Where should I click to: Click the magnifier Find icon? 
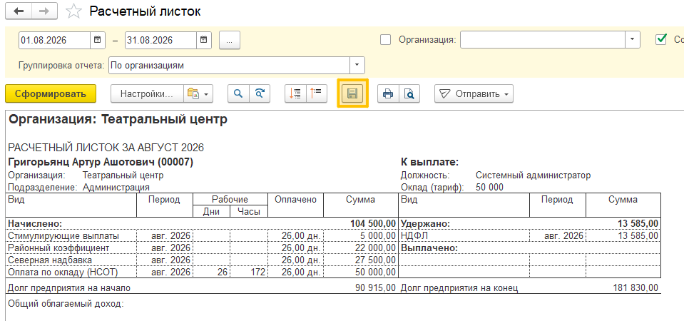pyautogui.click(x=238, y=93)
